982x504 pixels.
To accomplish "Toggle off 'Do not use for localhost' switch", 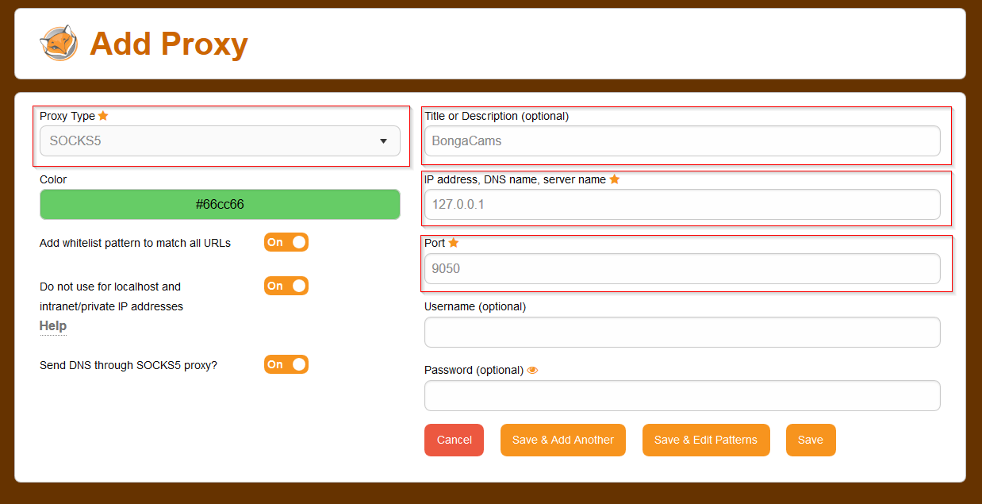I will click(286, 286).
